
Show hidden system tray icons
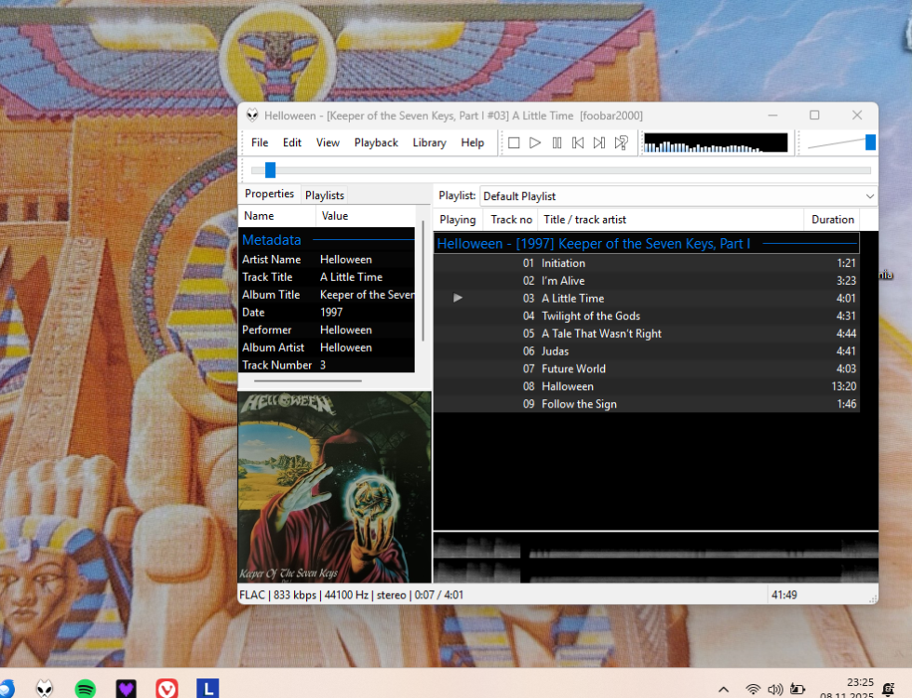click(x=723, y=689)
